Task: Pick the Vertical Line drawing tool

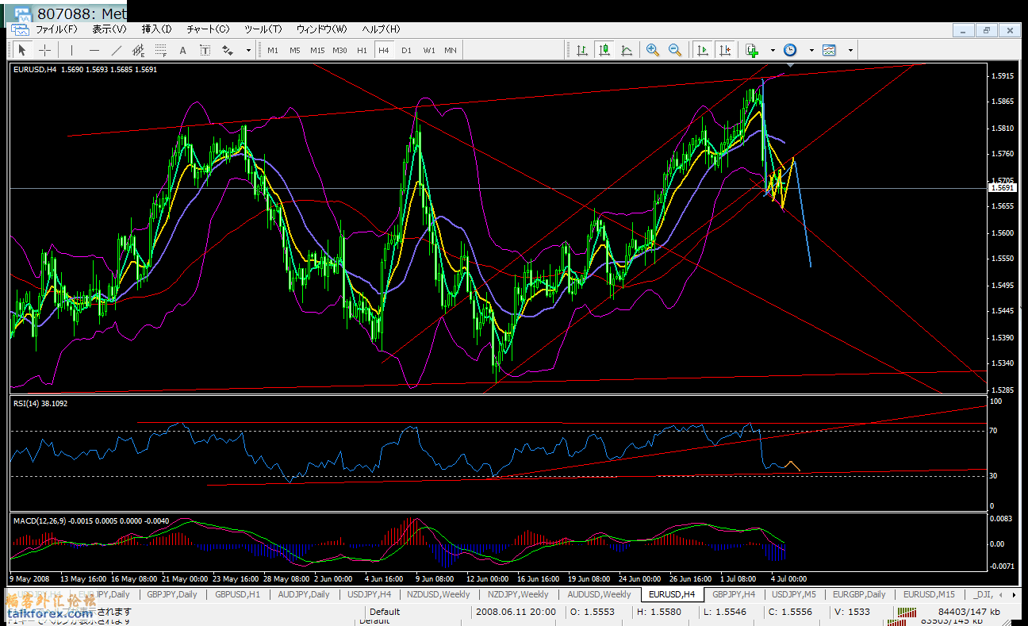Action: (71, 50)
